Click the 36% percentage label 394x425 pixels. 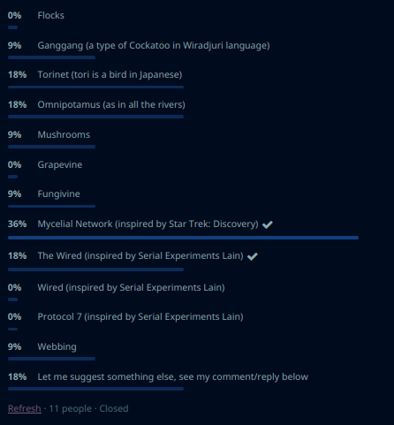pos(17,224)
